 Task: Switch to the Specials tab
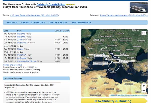click(x=12, y=22)
